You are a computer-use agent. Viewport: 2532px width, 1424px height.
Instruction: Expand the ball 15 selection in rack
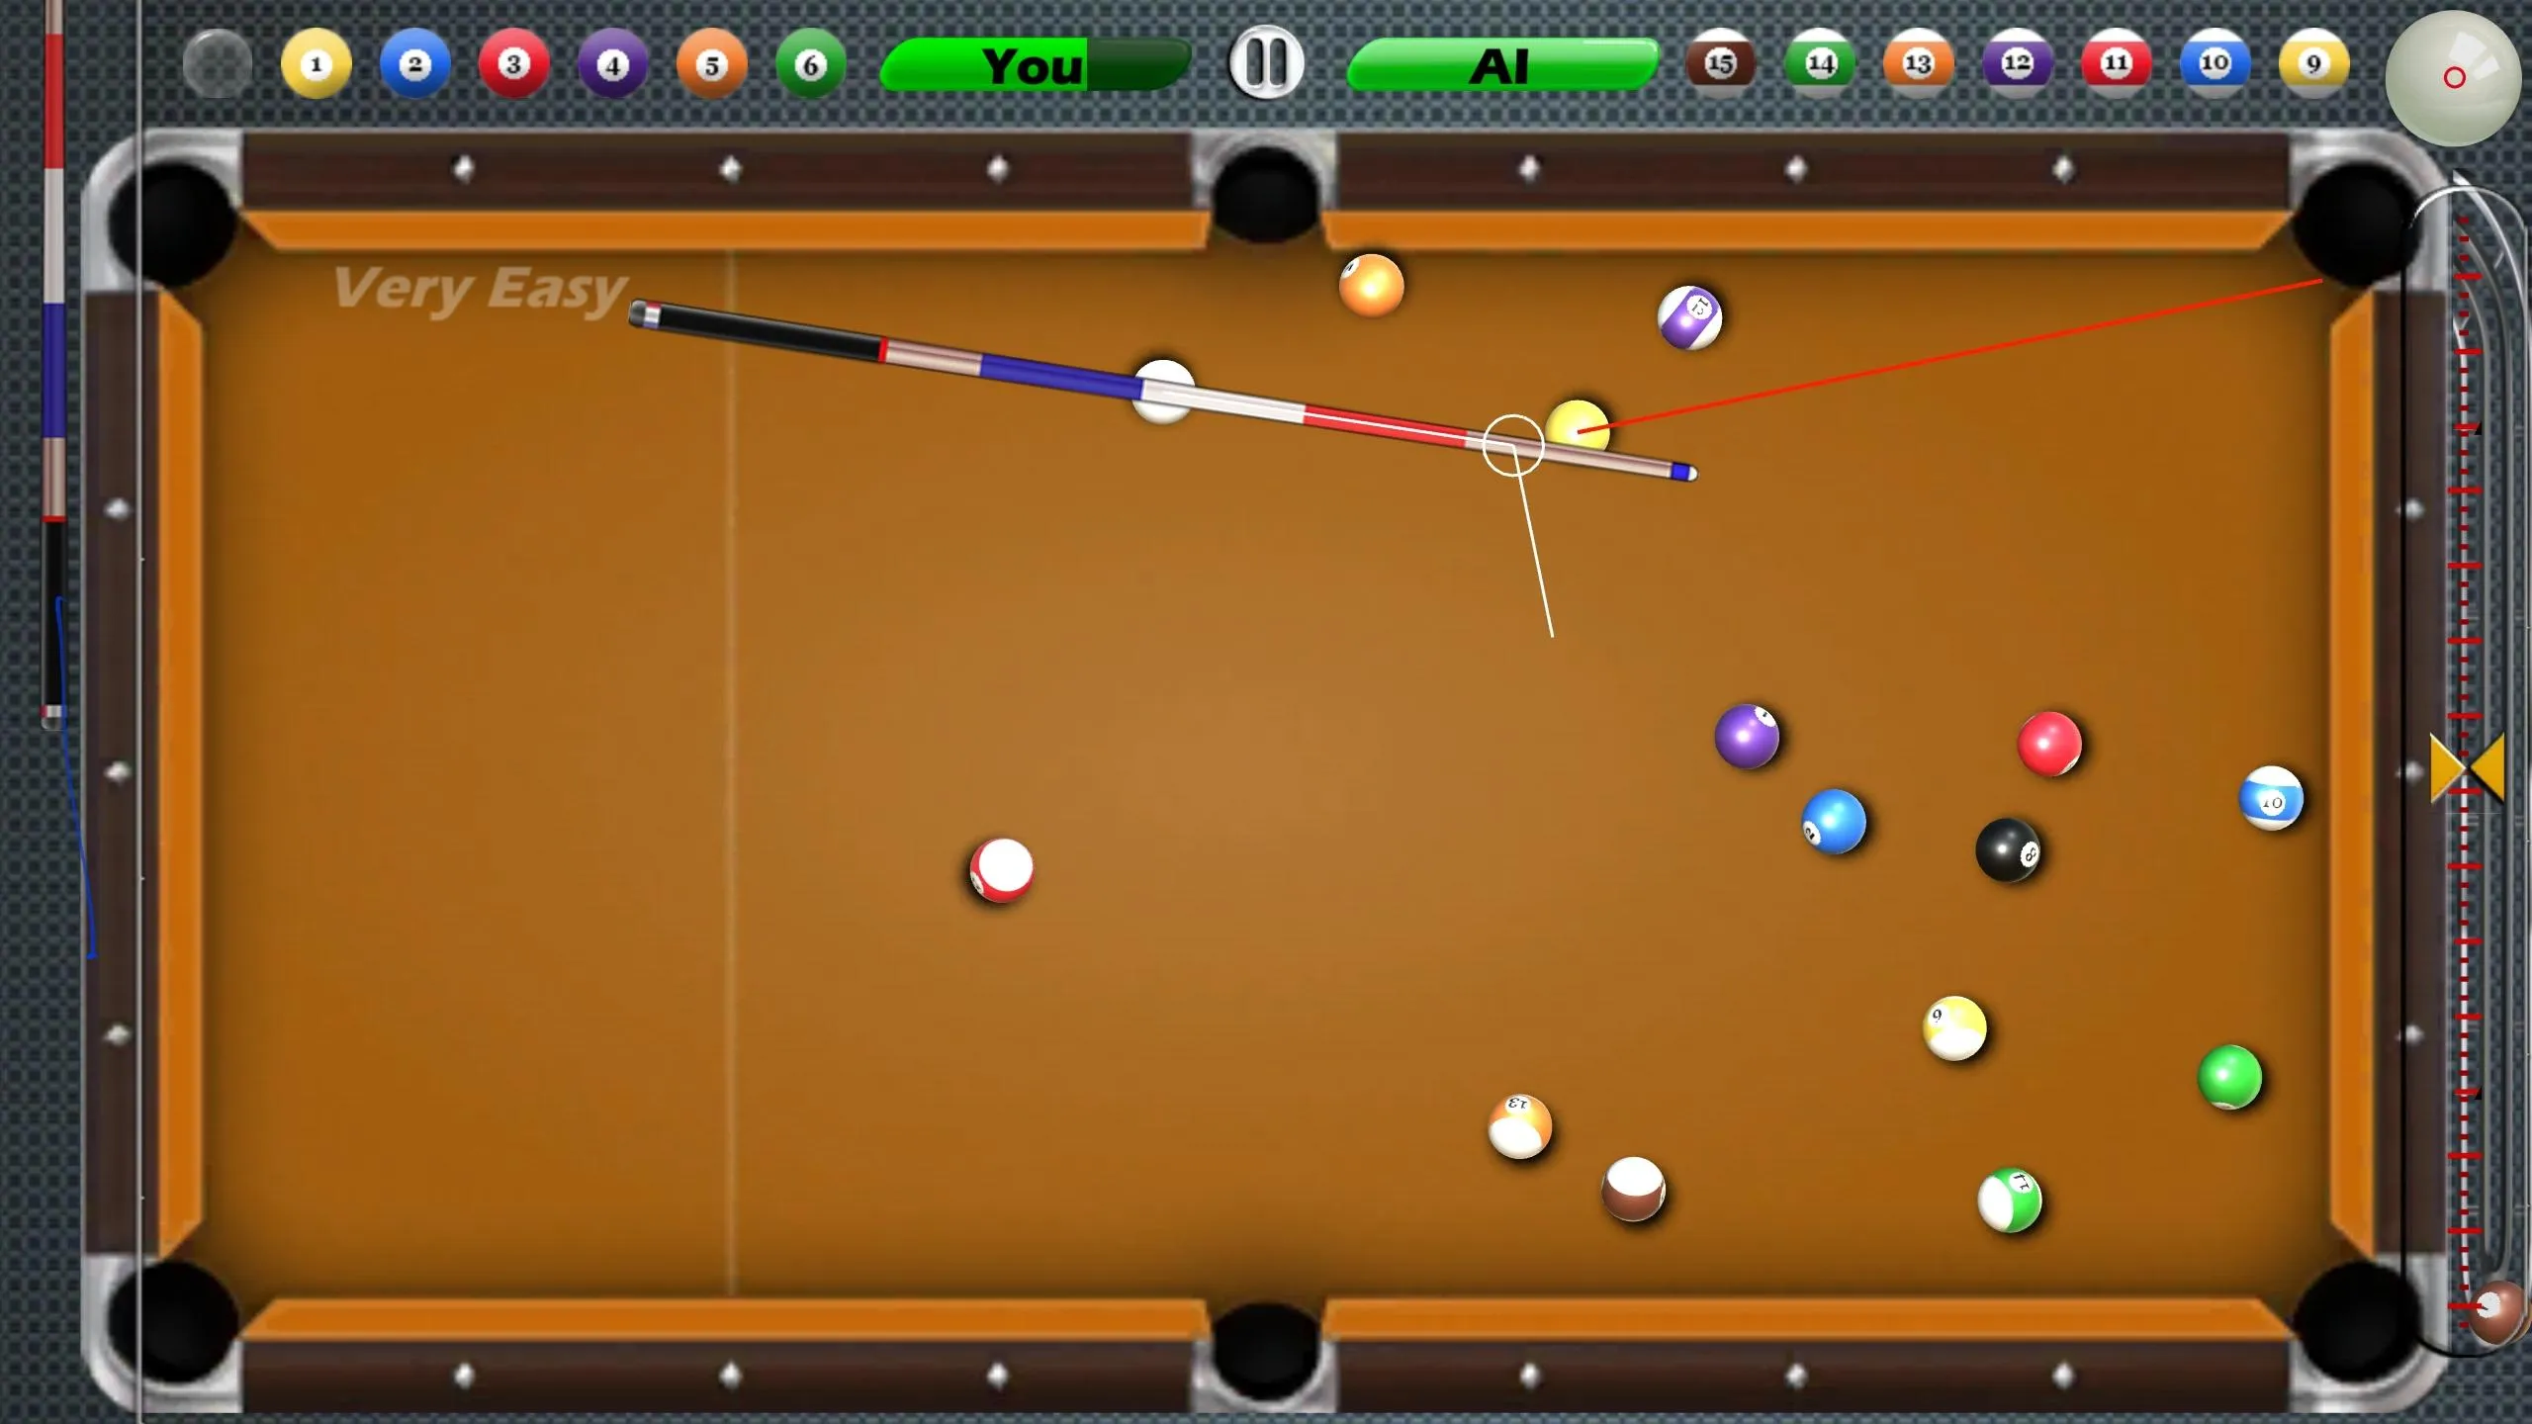coord(1718,64)
